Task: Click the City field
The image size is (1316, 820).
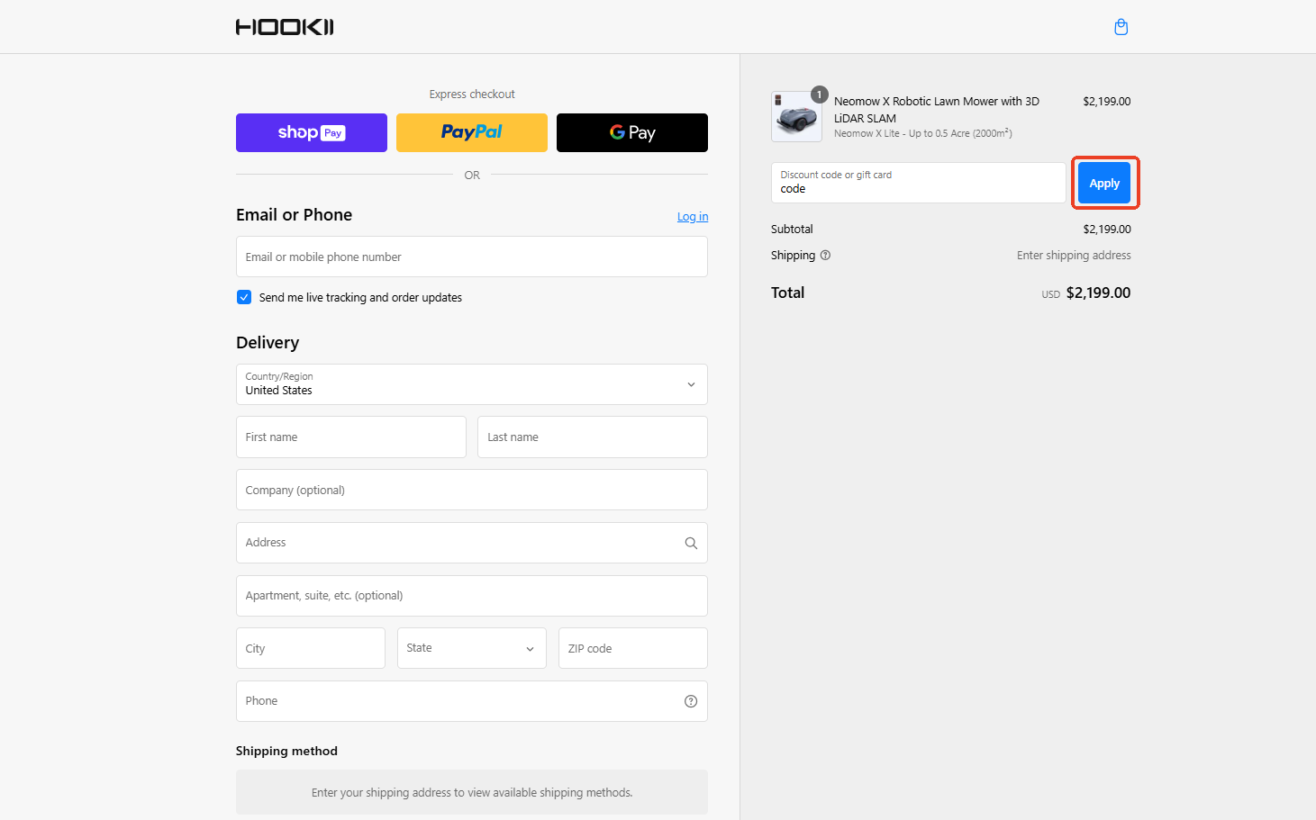Action: [311, 648]
